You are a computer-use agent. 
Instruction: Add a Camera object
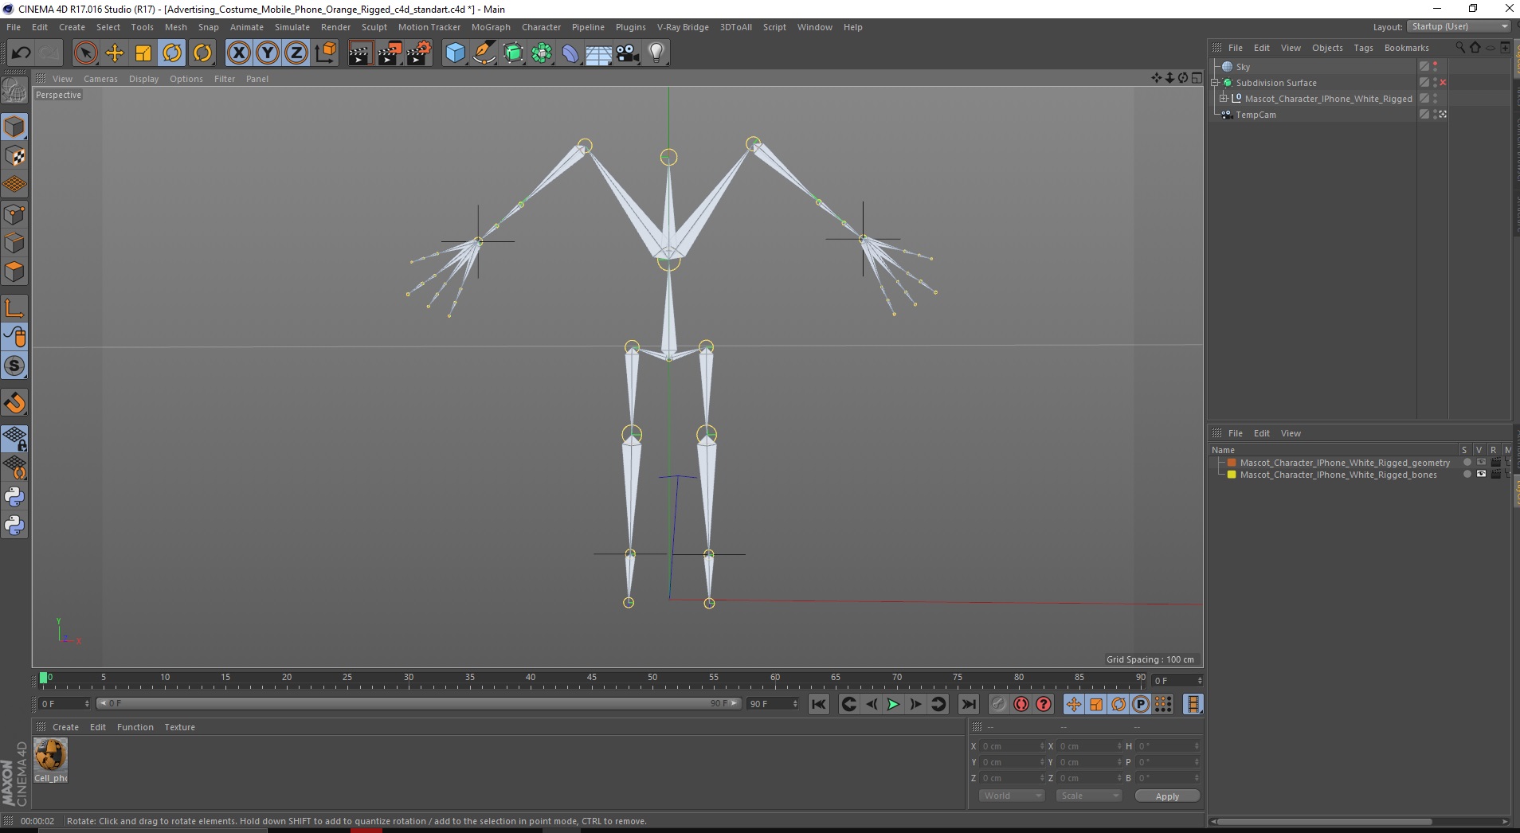point(628,53)
